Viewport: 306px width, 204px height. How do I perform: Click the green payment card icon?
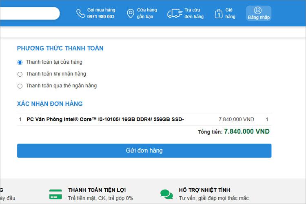pos(55,194)
